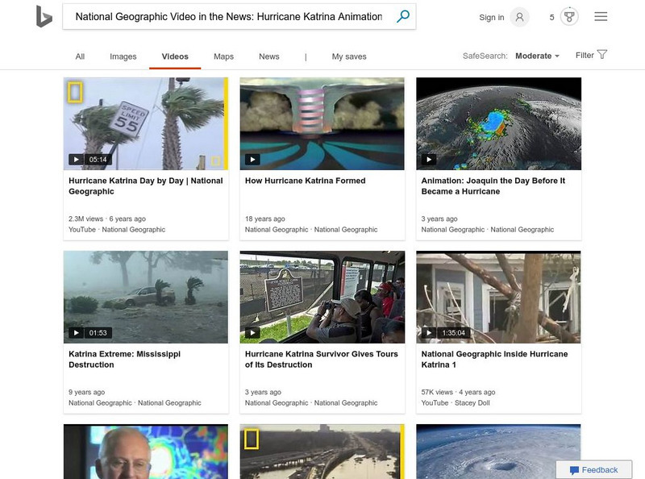Click the sign-in profile icon

point(521,16)
